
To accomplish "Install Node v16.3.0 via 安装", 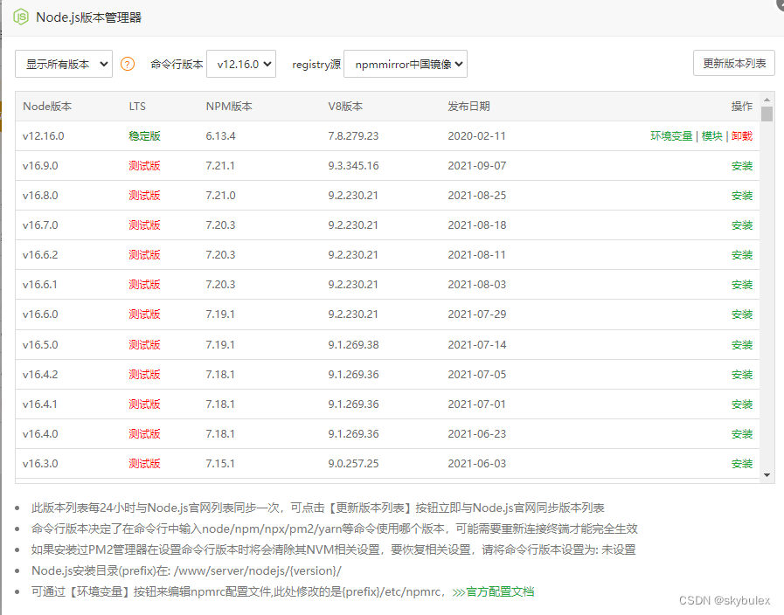I will click(742, 464).
